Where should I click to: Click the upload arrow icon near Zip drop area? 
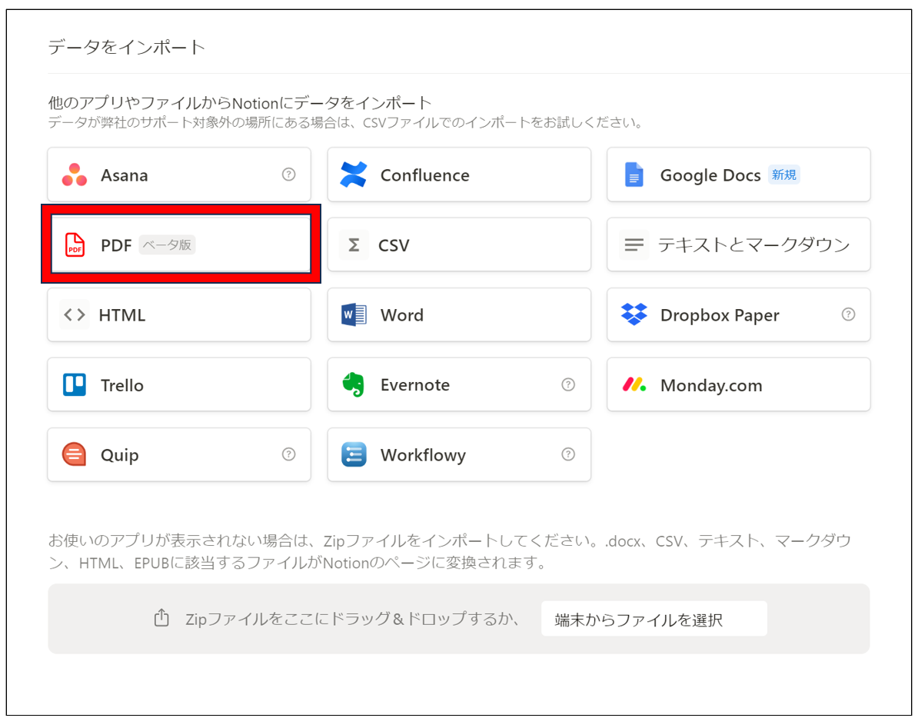tap(161, 617)
